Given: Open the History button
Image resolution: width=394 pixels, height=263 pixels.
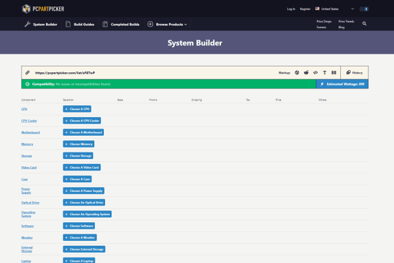Looking at the screenshot, I should (354, 73).
